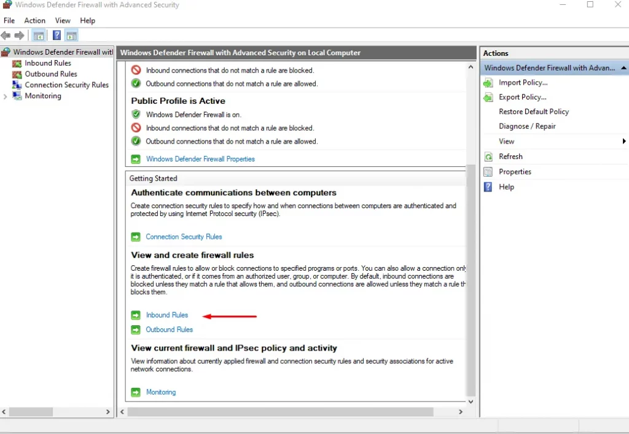Click the Import Policy icon in the Actions pane

coord(488,83)
